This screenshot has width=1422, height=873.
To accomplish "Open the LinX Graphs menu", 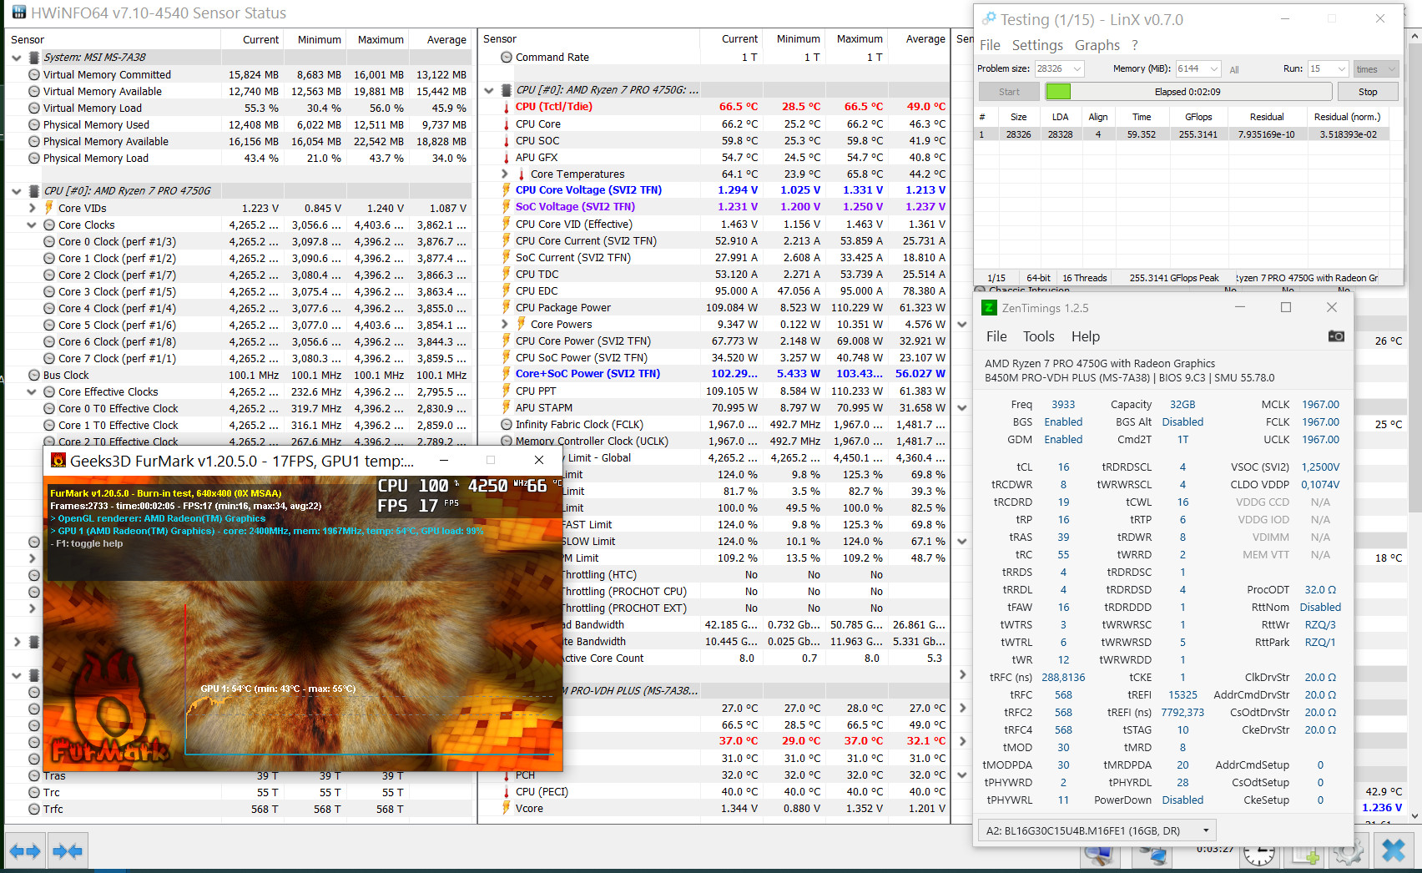I will 1097,45.
